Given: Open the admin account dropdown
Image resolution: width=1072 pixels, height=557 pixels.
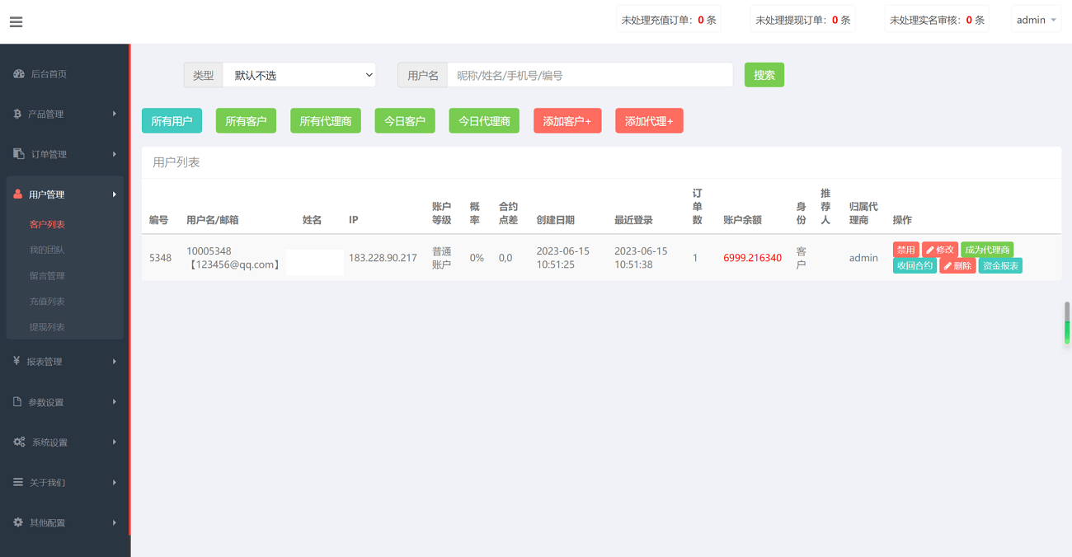Looking at the screenshot, I should click(x=1036, y=20).
